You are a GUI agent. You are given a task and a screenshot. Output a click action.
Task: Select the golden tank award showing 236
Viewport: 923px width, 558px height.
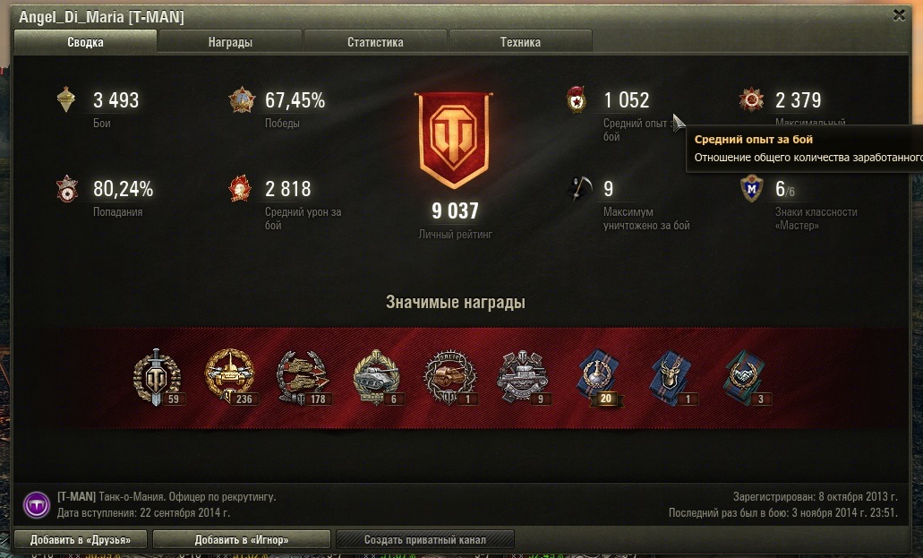click(x=229, y=376)
